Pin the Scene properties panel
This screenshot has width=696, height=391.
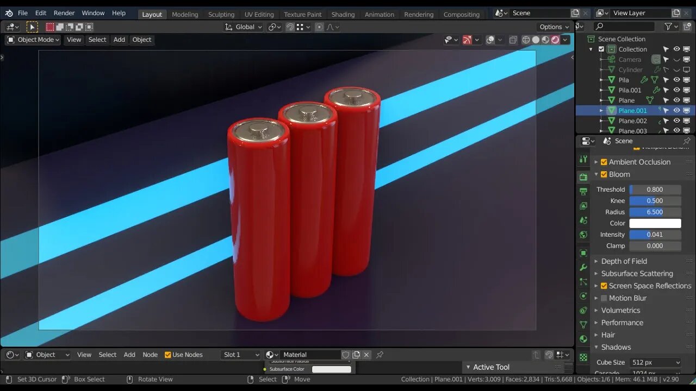(687, 141)
